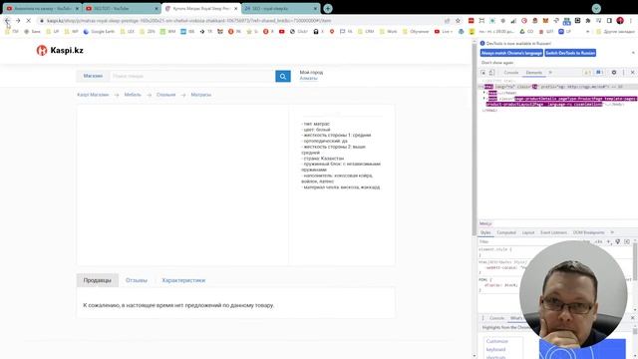The height and width of the screenshot is (359, 638).
Task: Close the Kaspi product browser tab
Action: 235,8
